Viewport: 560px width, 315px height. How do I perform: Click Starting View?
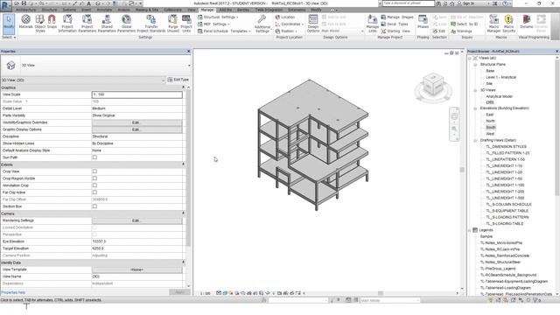tap(395, 31)
